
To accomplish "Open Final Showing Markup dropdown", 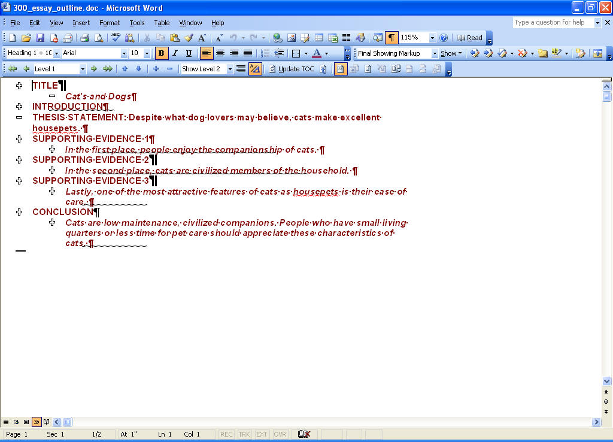I will pyautogui.click(x=435, y=53).
